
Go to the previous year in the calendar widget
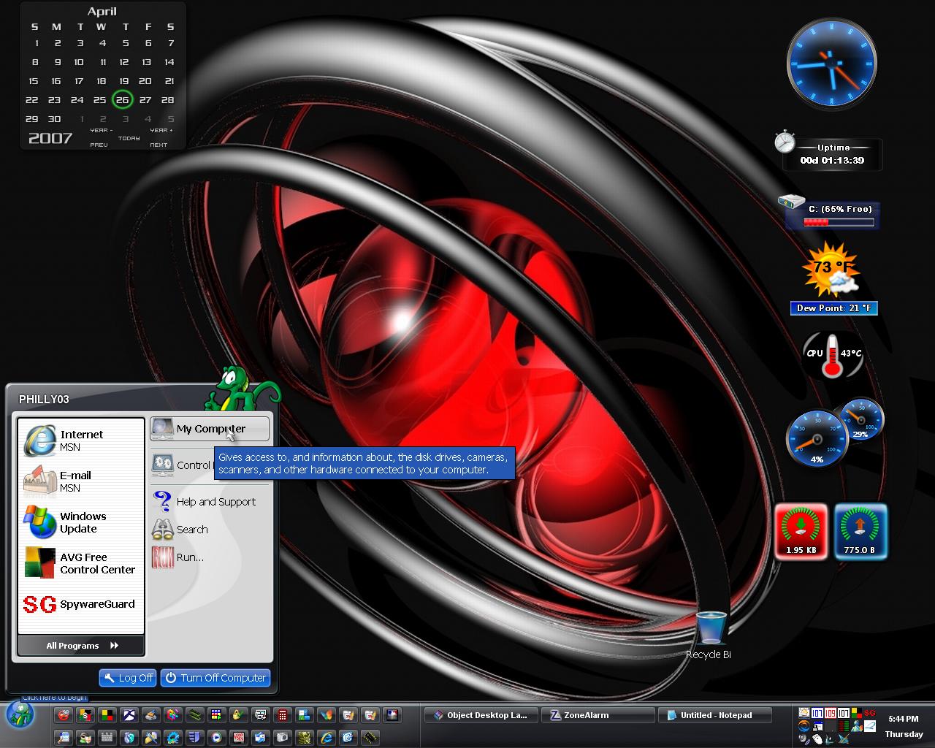click(99, 137)
